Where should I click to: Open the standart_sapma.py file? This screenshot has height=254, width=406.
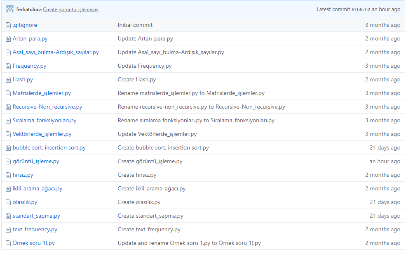[x=36, y=216]
